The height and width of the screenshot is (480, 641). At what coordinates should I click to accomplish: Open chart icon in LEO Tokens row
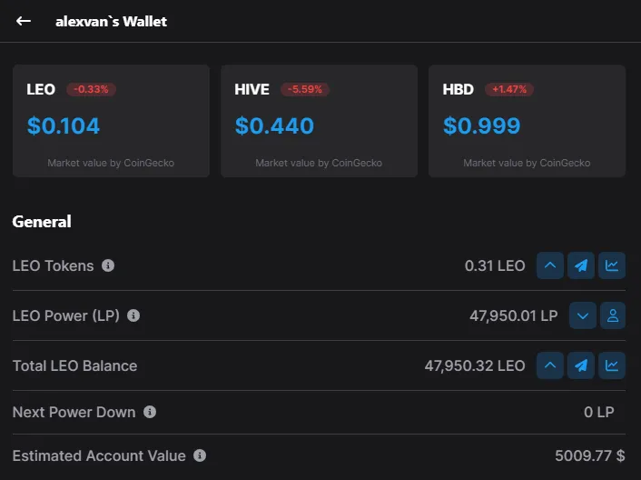click(x=612, y=265)
